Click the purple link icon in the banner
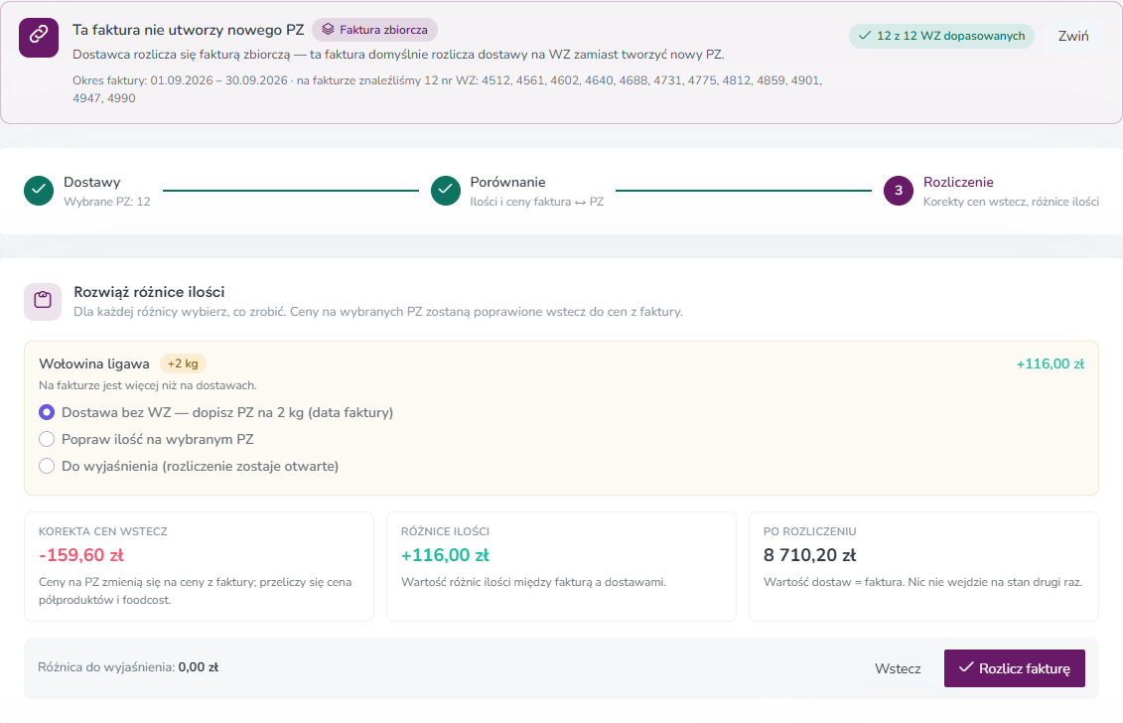The height and width of the screenshot is (723, 1123). 39,38
